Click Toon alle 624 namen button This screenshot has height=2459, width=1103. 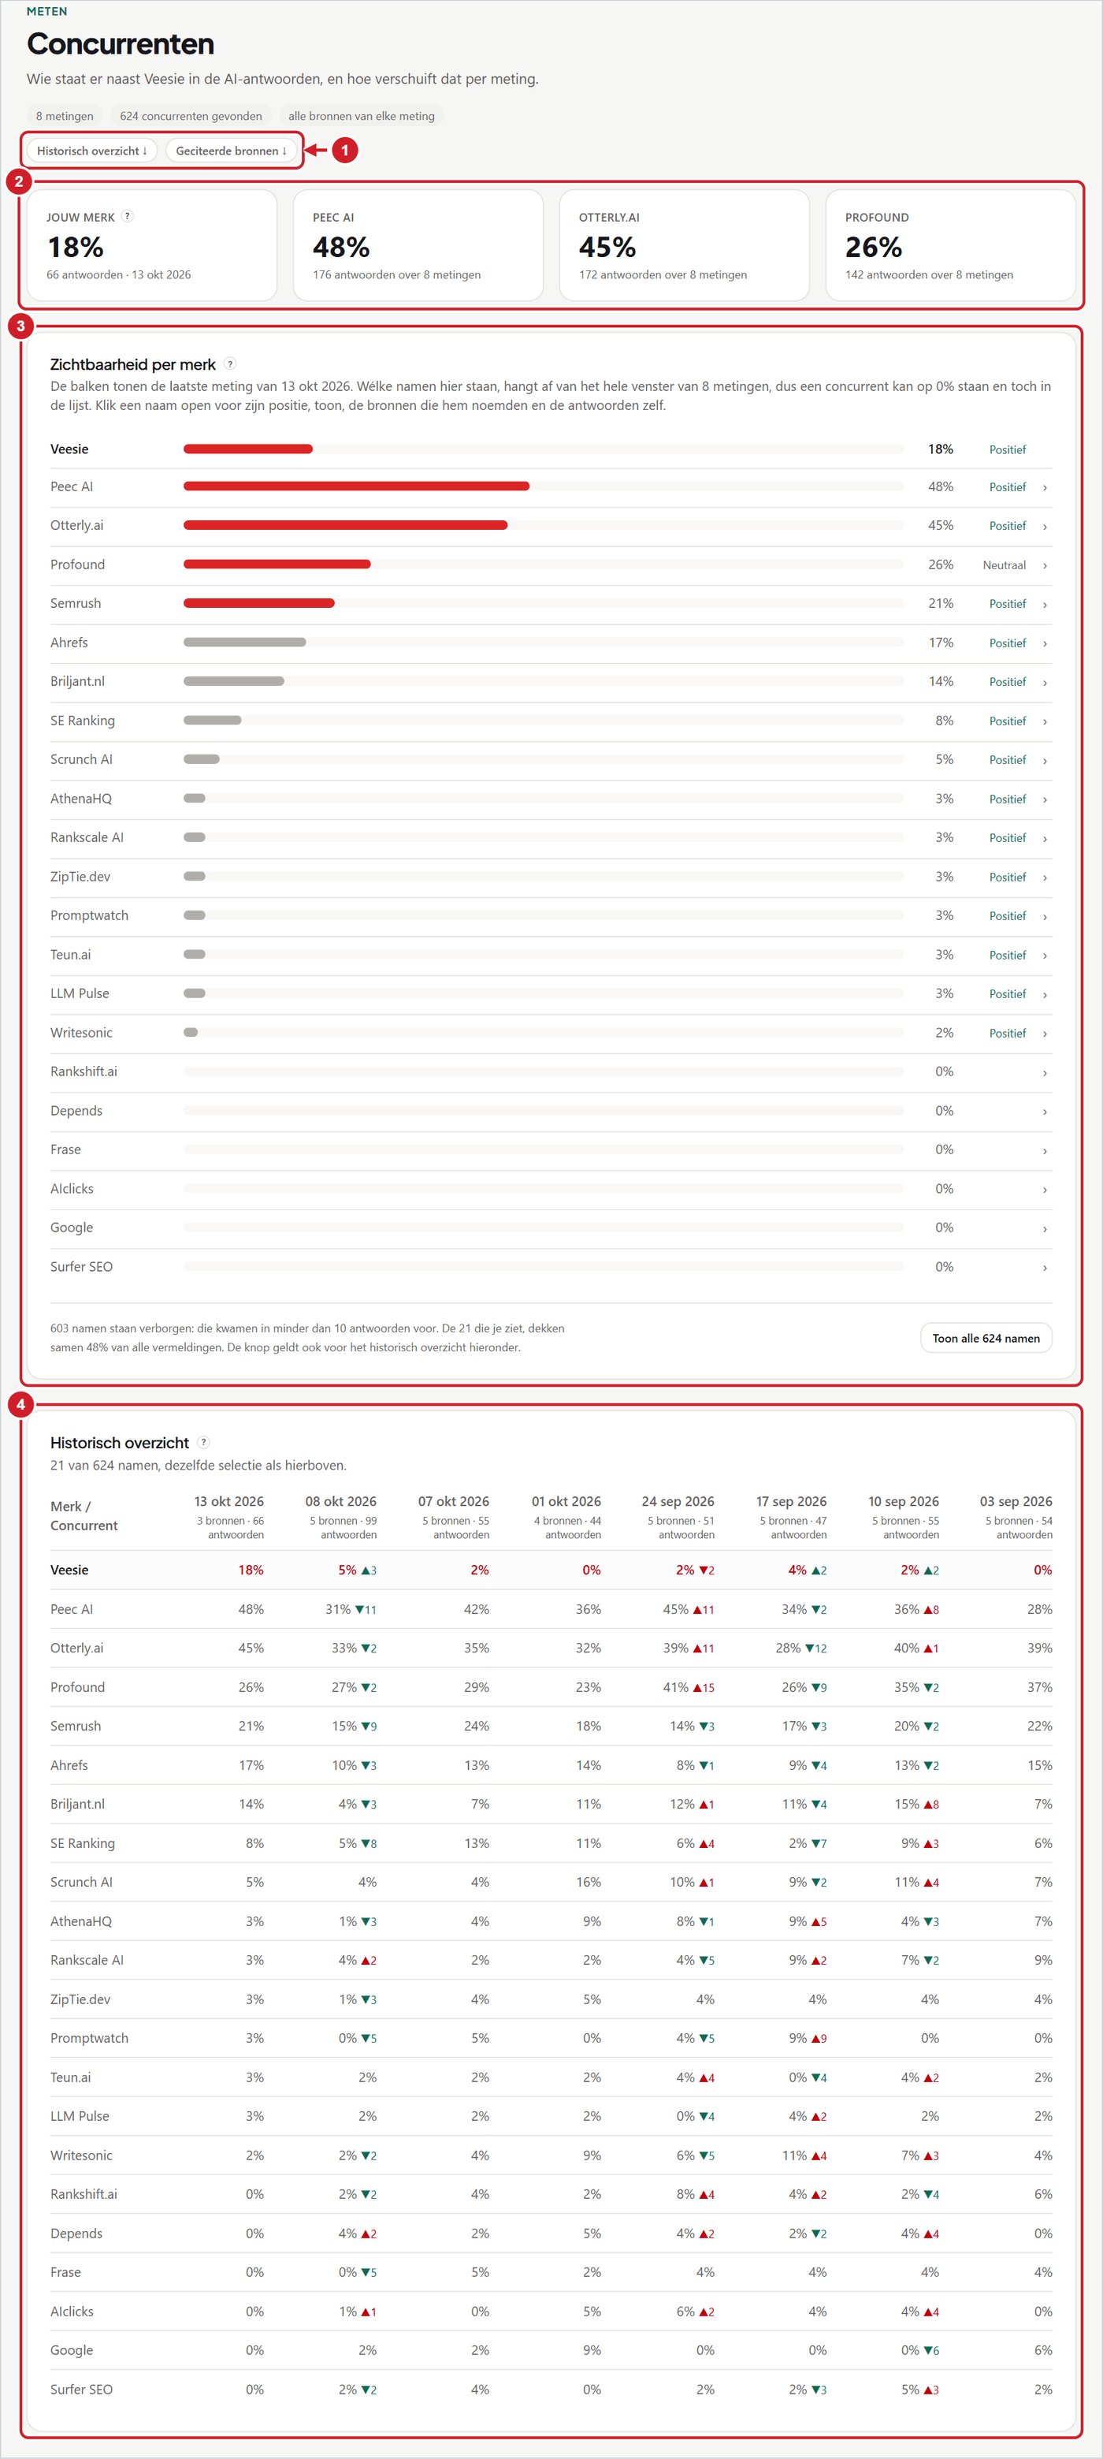pos(986,1339)
